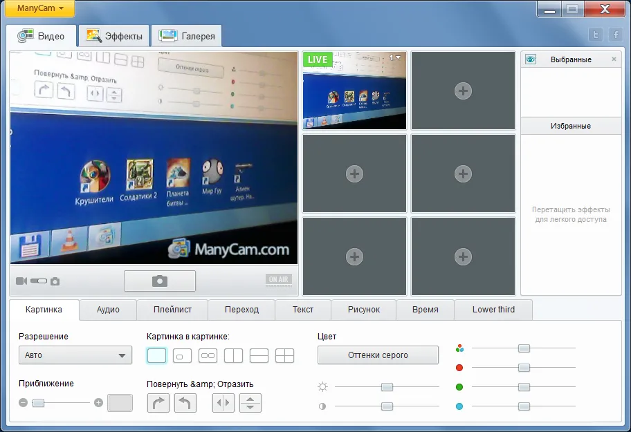
Task: Open source 1 dropdown arrow on LIVE thumbnail
Action: click(x=398, y=57)
